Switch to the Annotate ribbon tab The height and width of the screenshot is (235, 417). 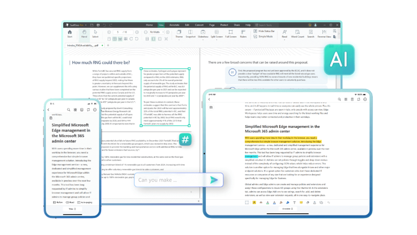(x=174, y=25)
